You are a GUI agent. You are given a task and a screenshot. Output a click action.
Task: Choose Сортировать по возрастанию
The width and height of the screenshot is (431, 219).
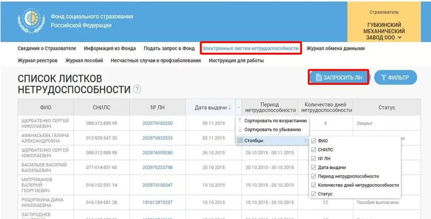click(272, 121)
